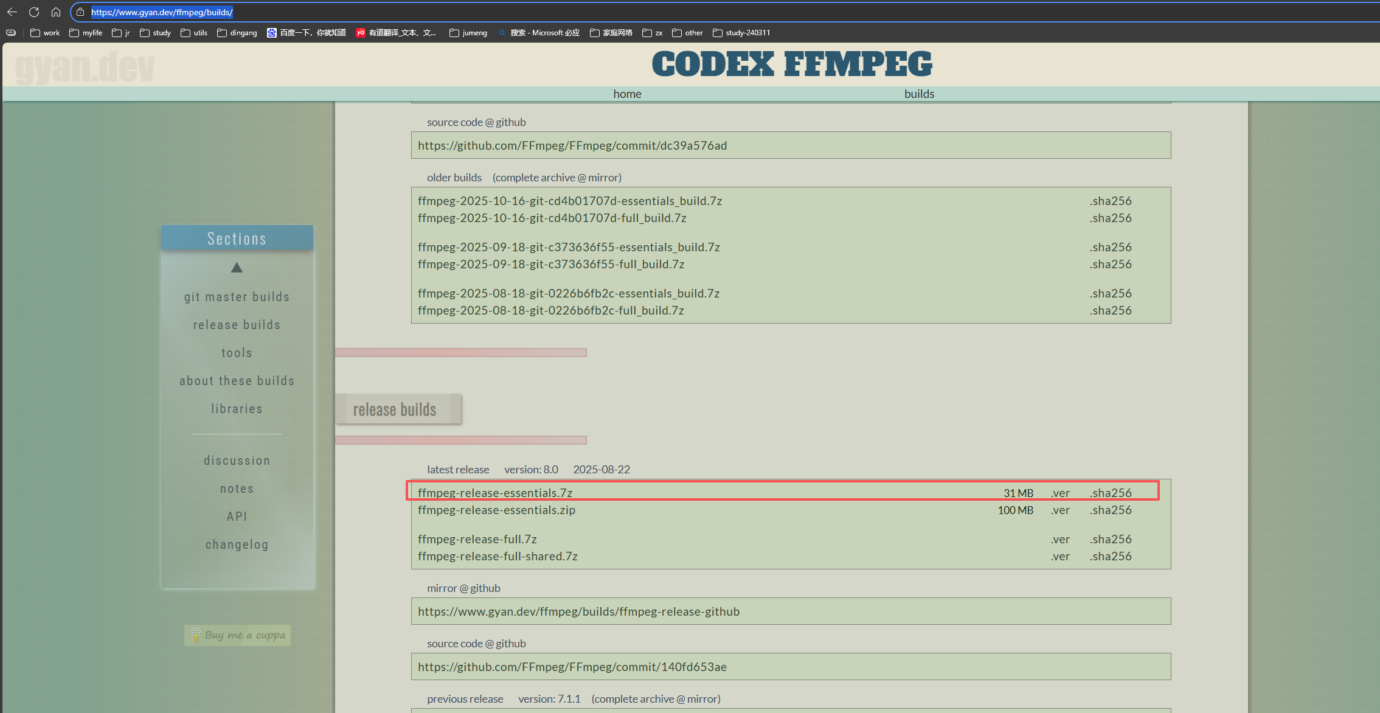Viewport: 1380px width, 713px height.
Task: Download ffmpeg-release-full.7z
Action: [x=477, y=539]
